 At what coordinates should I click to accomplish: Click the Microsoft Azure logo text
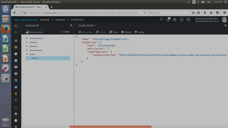click(26, 20)
